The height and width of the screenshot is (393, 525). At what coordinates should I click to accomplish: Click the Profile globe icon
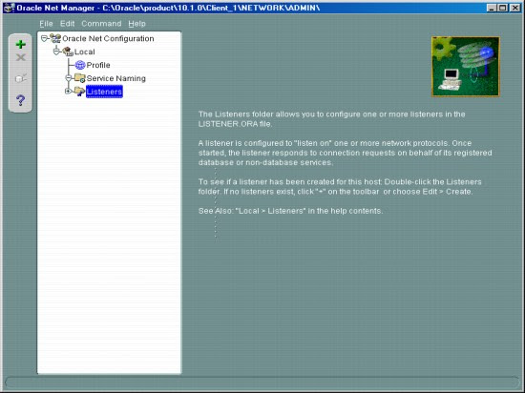pos(80,65)
